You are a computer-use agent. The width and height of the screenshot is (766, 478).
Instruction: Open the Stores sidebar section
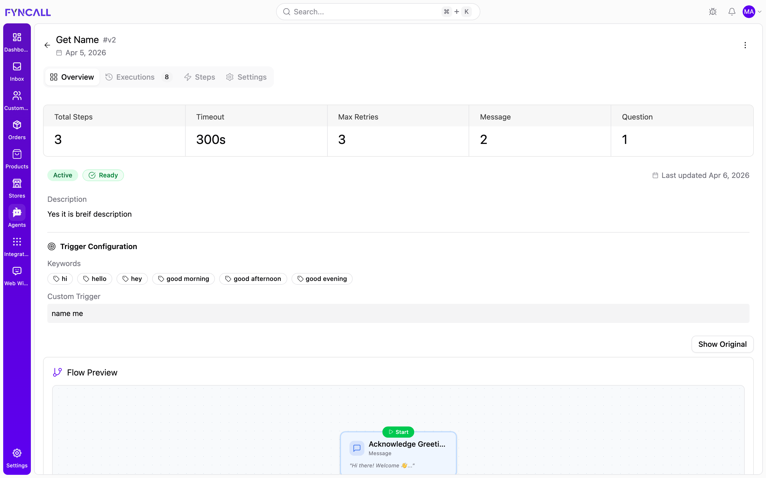(x=17, y=189)
